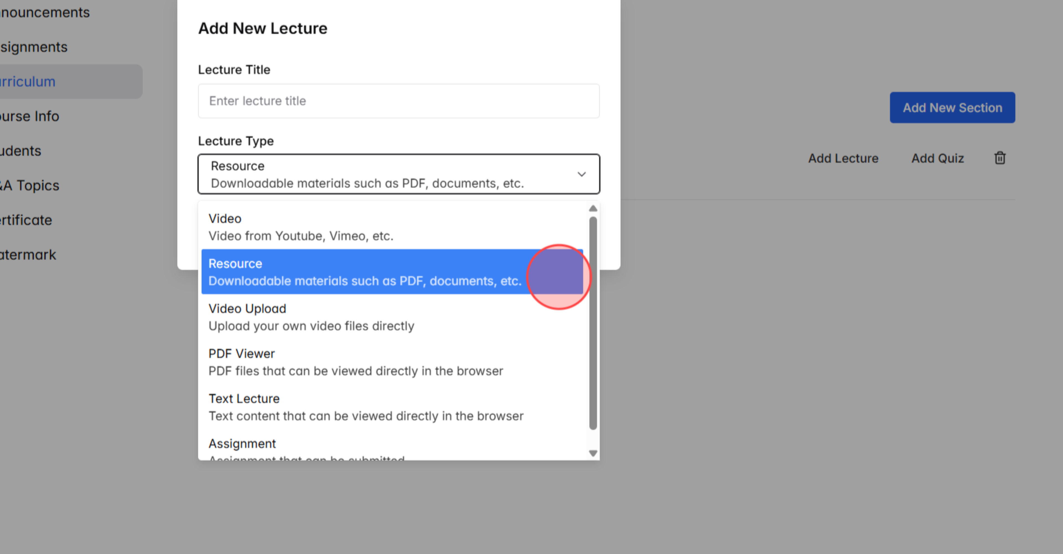
Task: Open Course Info from the sidebar
Action: pyautogui.click(x=29, y=116)
